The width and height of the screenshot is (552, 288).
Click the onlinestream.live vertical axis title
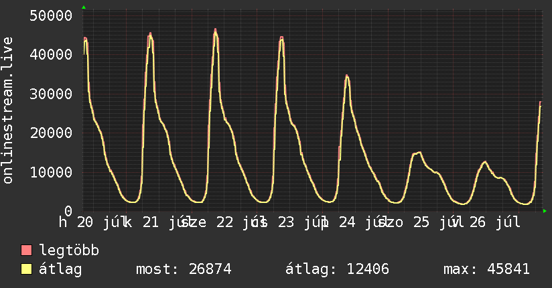(x=7, y=111)
